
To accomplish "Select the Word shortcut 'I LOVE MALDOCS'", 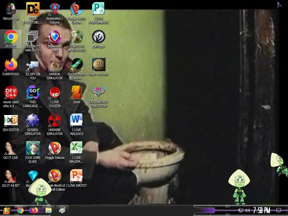I will [76, 125].
